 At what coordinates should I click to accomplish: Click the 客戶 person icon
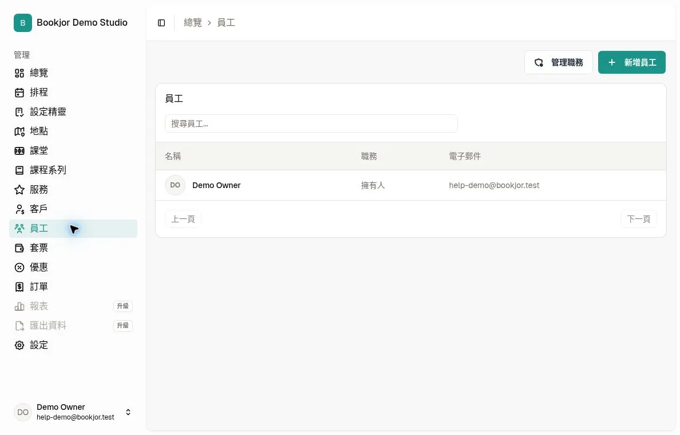pos(19,209)
